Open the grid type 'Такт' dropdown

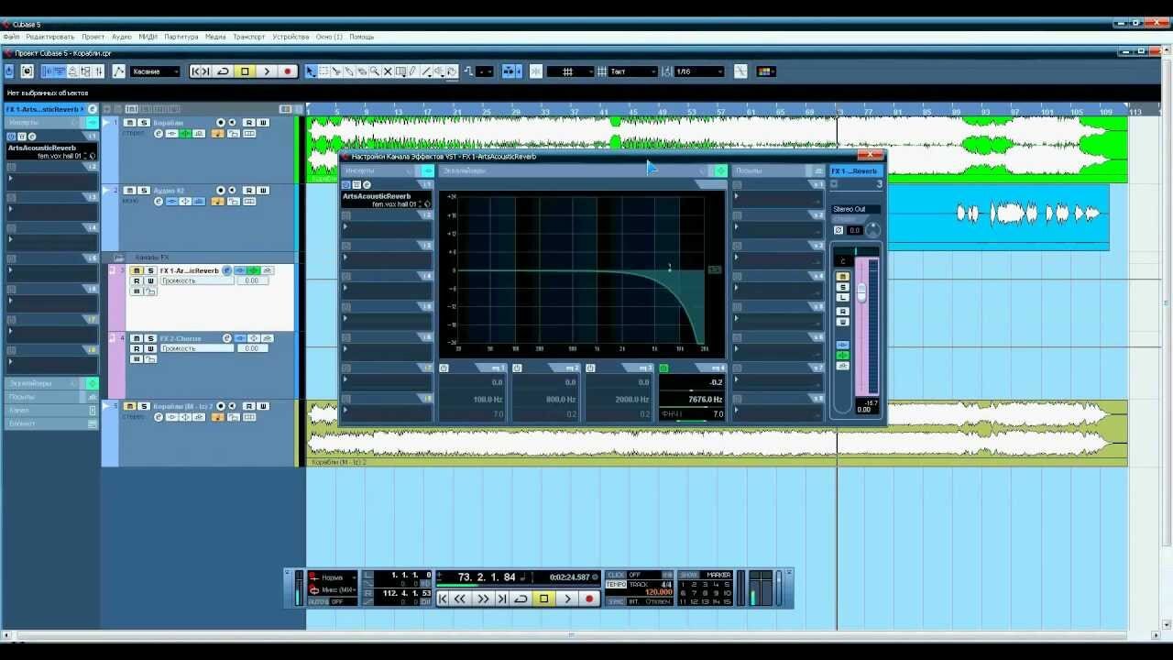pyautogui.click(x=633, y=71)
